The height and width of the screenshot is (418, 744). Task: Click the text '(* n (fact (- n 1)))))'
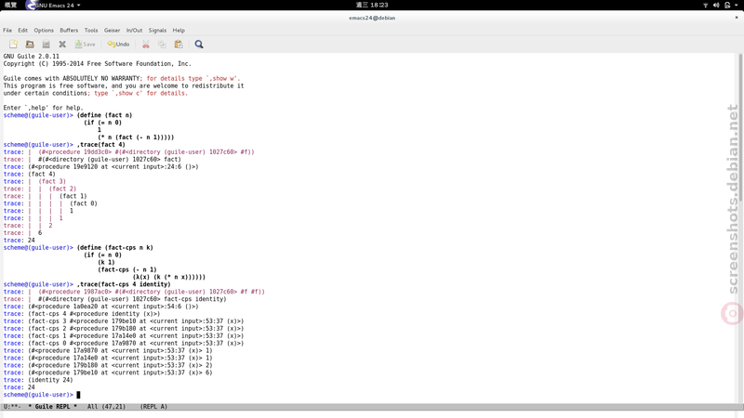(136, 137)
